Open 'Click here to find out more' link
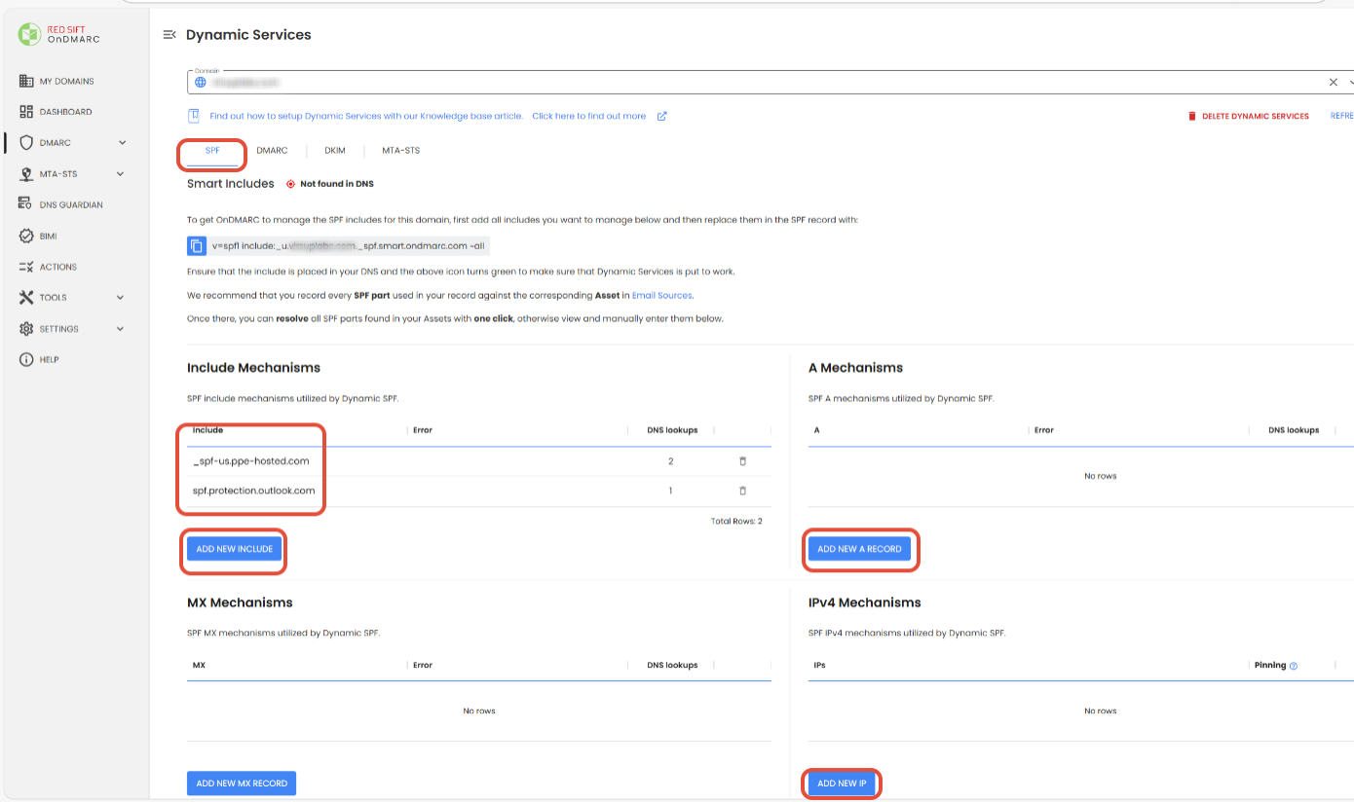Screen dimensions: 1354x802 (588, 116)
